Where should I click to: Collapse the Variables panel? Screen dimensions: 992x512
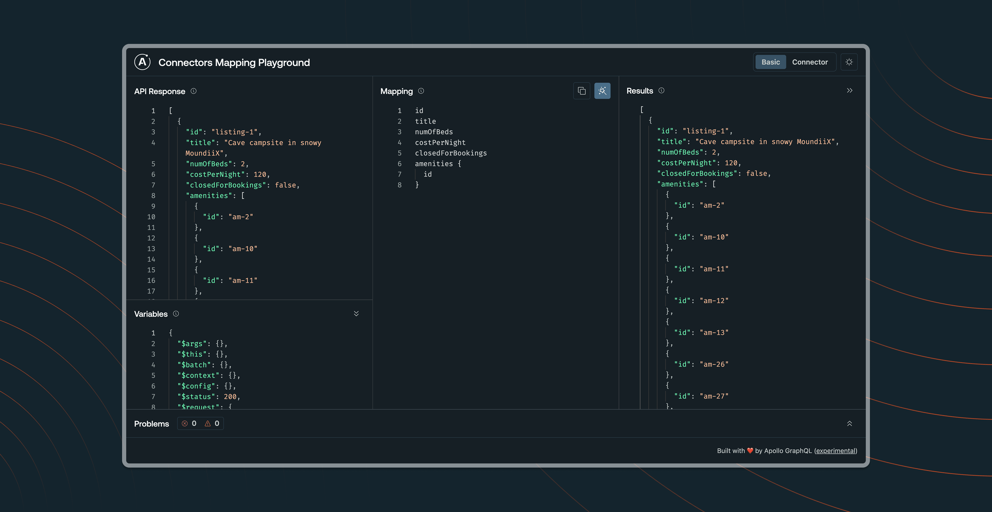356,314
